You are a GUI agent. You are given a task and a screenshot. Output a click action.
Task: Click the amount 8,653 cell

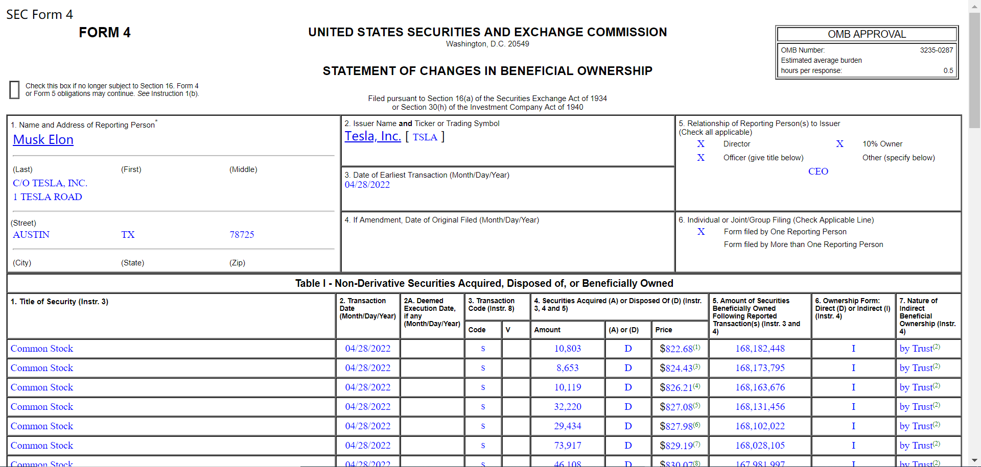point(568,368)
